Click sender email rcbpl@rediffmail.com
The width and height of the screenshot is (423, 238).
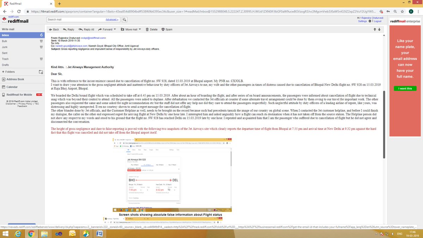93,37
